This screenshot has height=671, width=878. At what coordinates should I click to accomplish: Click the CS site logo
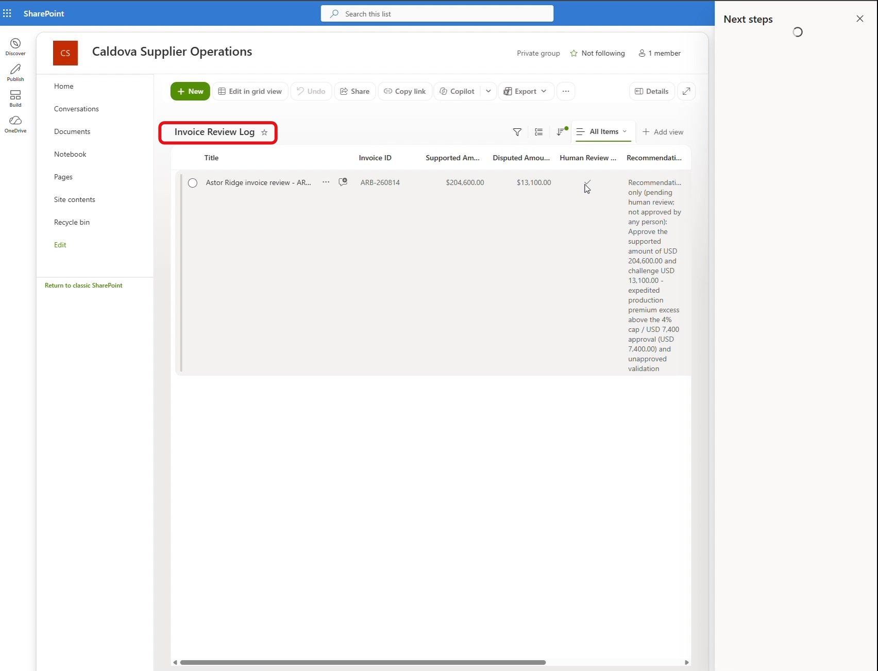(65, 53)
